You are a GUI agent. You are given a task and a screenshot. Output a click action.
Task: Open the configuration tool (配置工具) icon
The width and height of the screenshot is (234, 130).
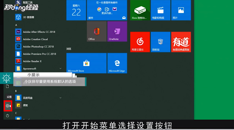click(x=18, y=2)
